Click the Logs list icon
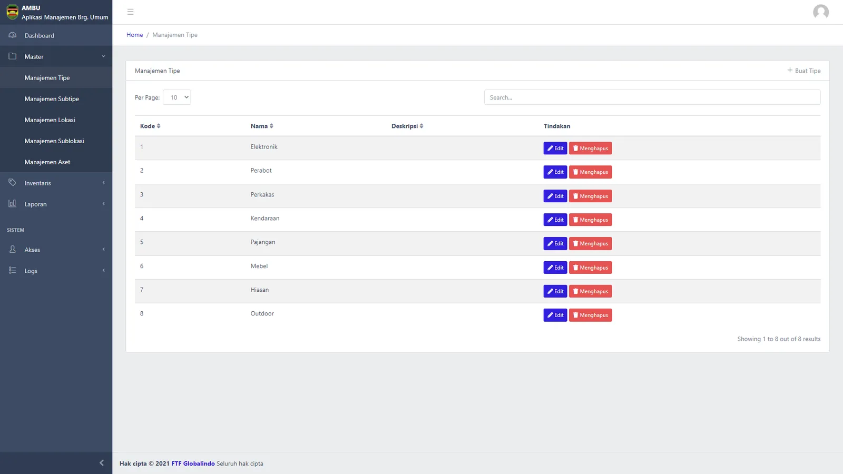Viewport: 843px width, 474px height. pos(13,271)
